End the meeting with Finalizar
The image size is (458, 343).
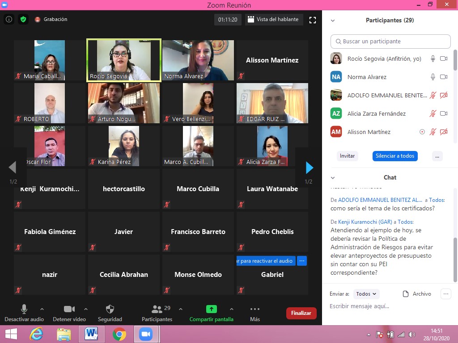301,313
